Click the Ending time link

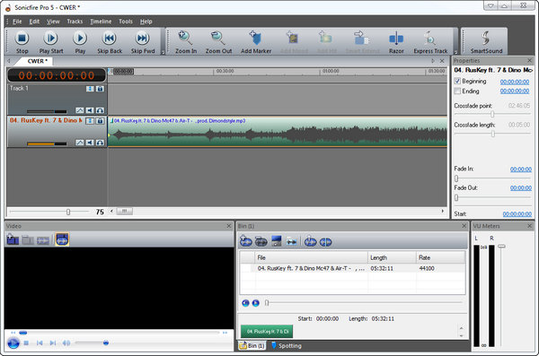515,91
